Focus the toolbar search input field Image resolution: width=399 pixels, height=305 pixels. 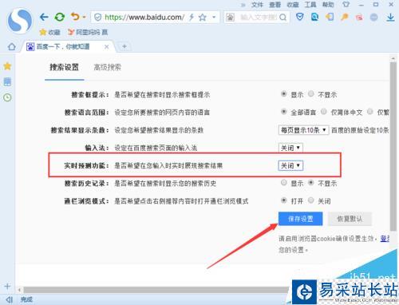coord(258,18)
